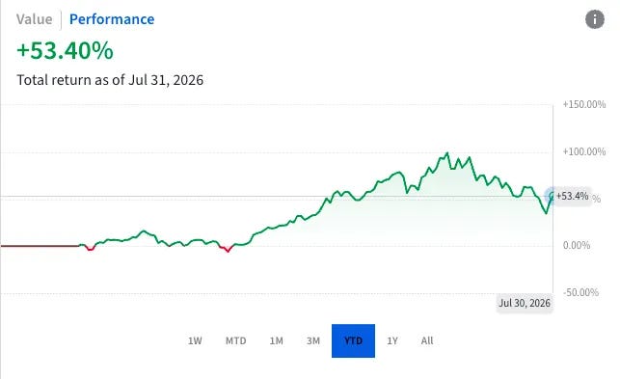Click the Jul 30, 2026 date label

pos(525,303)
